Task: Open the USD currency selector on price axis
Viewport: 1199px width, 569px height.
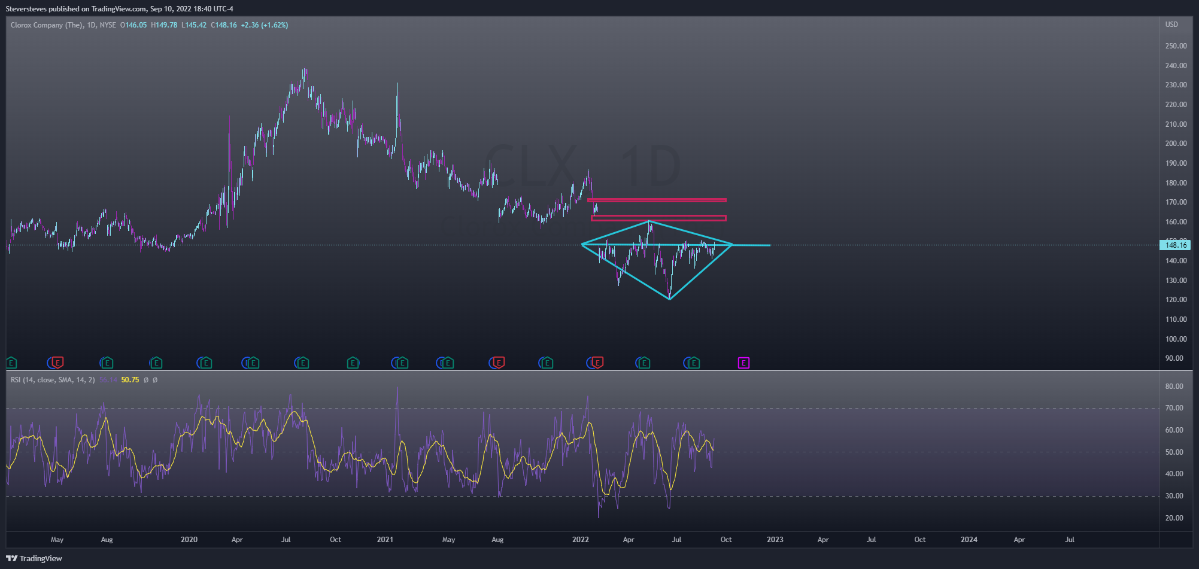Action: [1171, 25]
